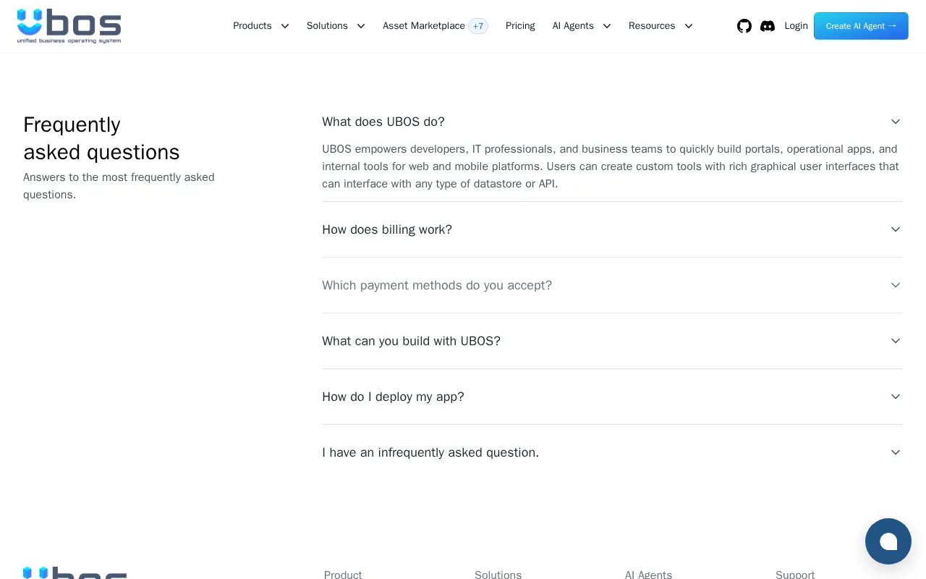Expand 'How do I deploy my app?' chevron
Screen dimensions: 926x579
896,397
